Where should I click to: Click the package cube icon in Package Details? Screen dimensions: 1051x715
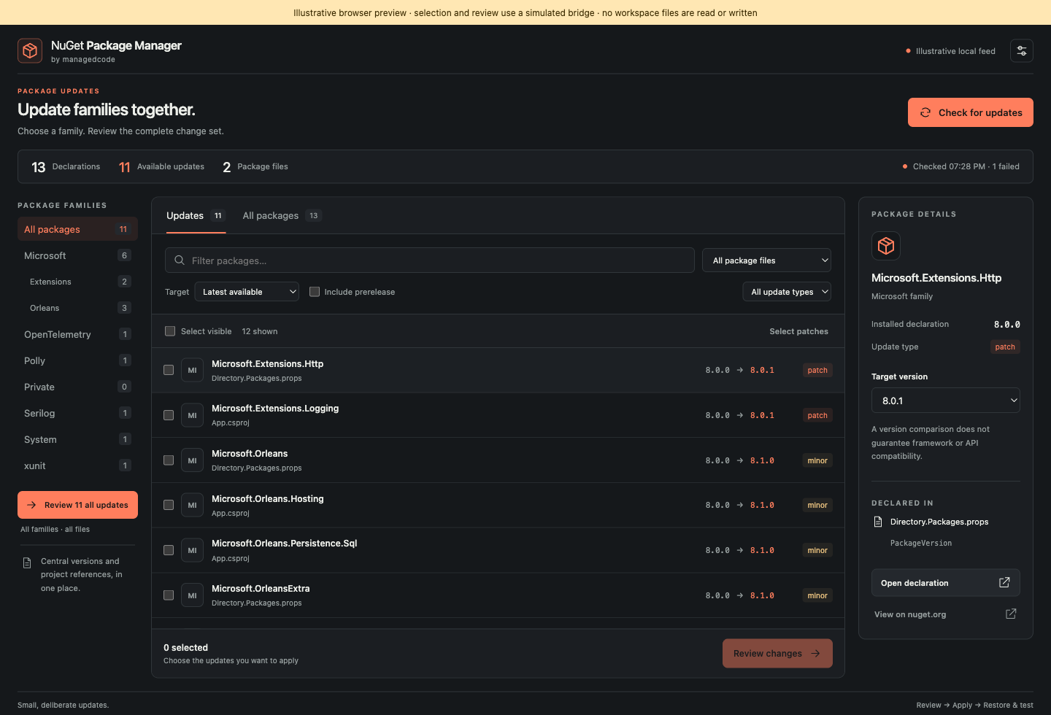886,246
